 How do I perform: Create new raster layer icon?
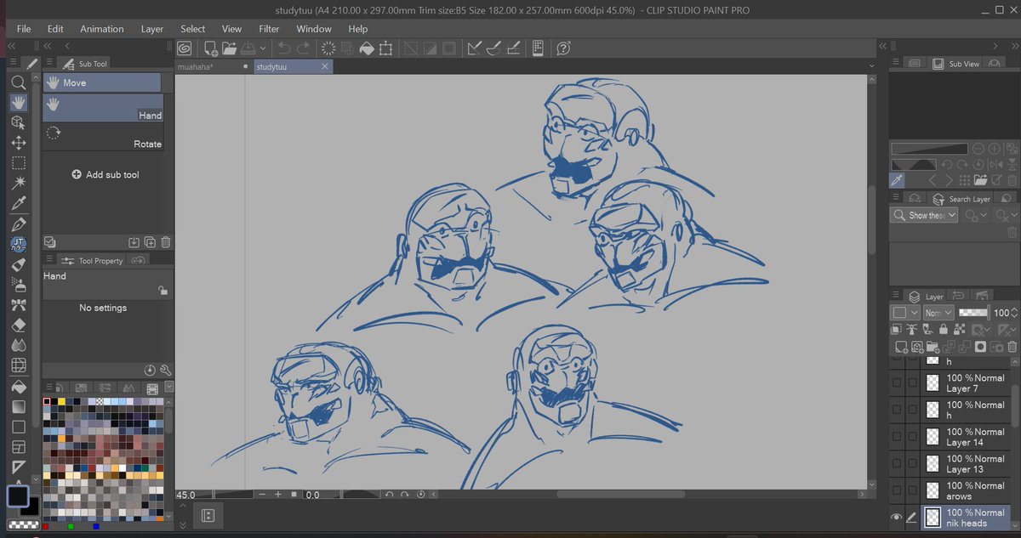tap(900, 347)
